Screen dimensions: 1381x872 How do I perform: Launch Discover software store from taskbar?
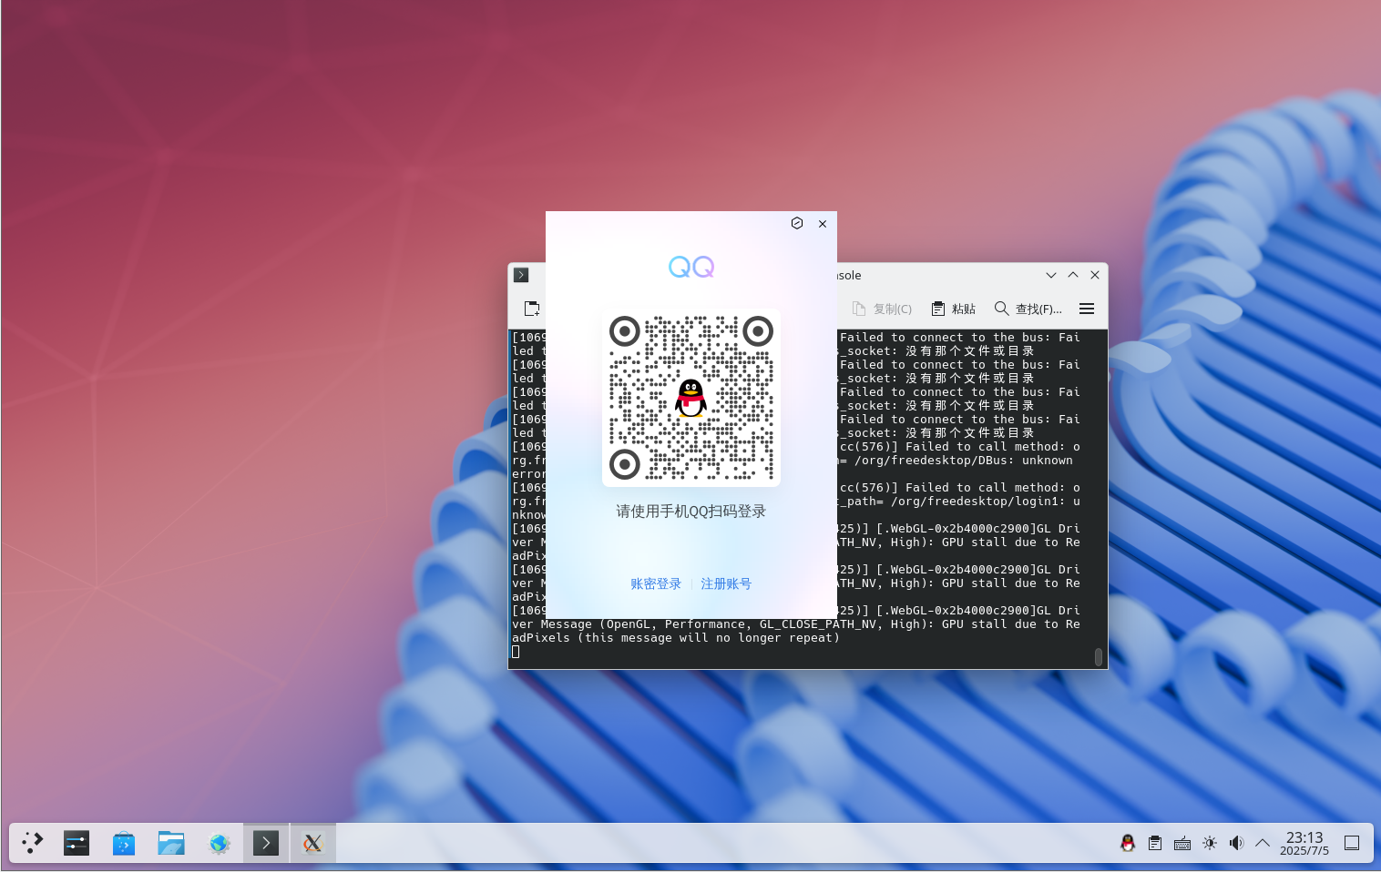click(x=124, y=843)
